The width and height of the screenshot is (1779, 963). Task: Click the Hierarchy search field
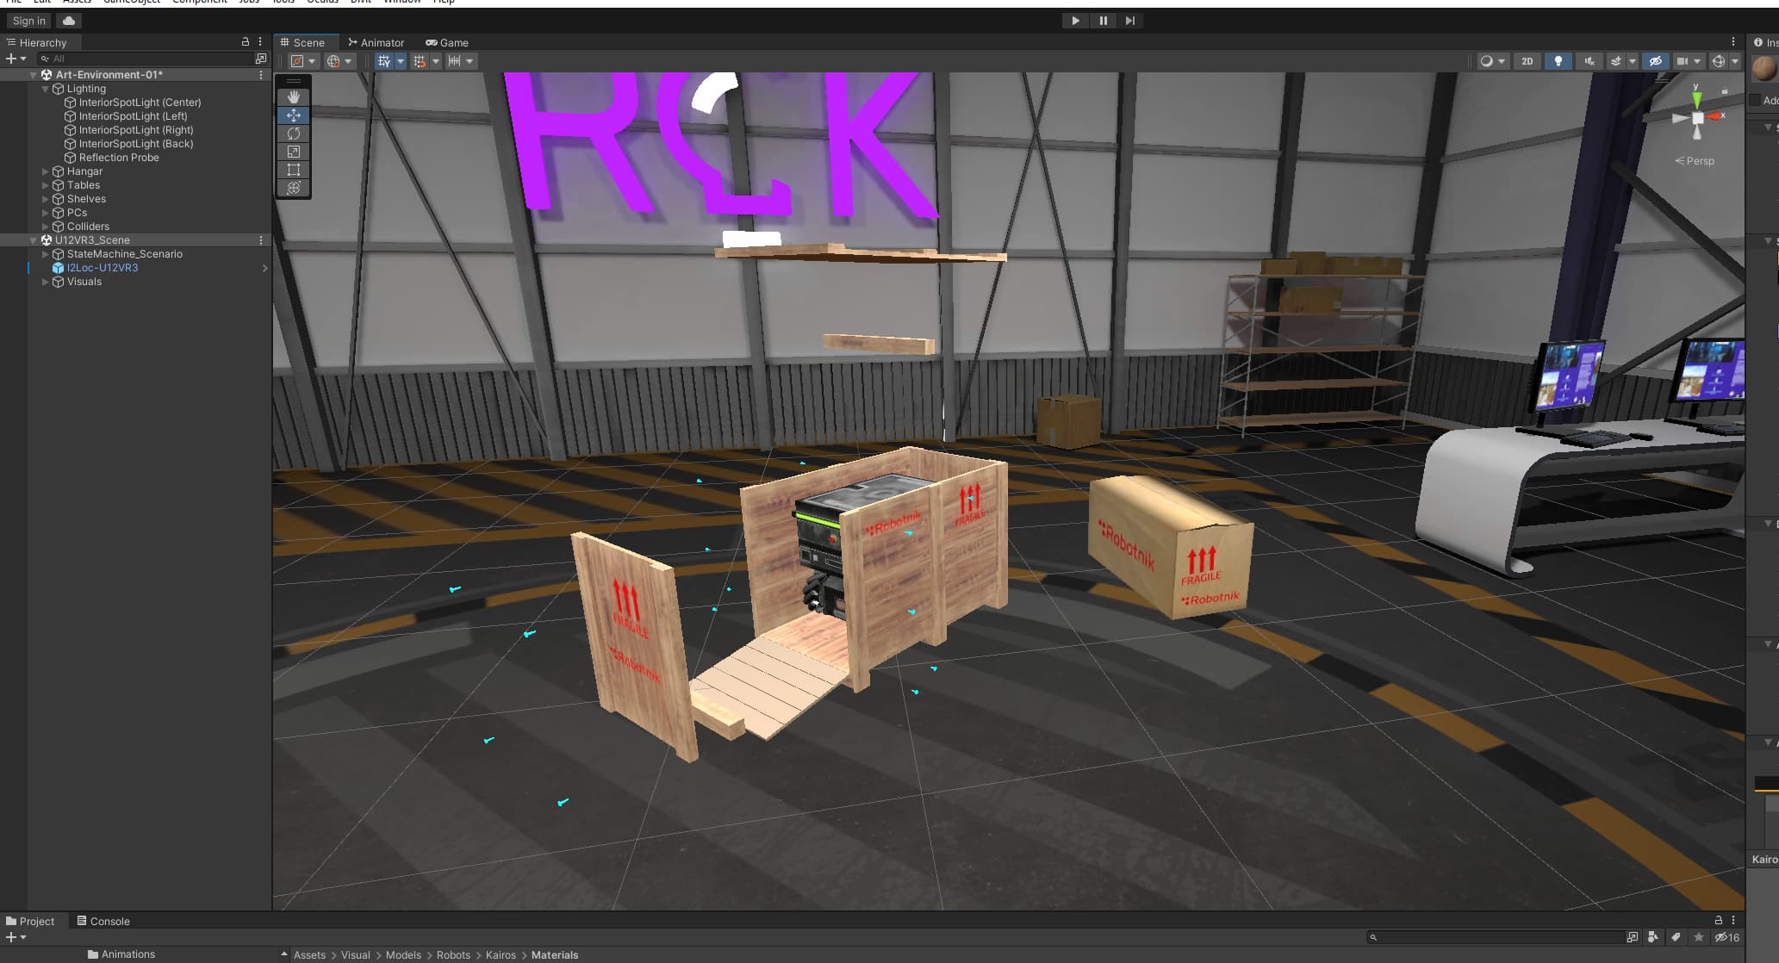[x=144, y=59]
